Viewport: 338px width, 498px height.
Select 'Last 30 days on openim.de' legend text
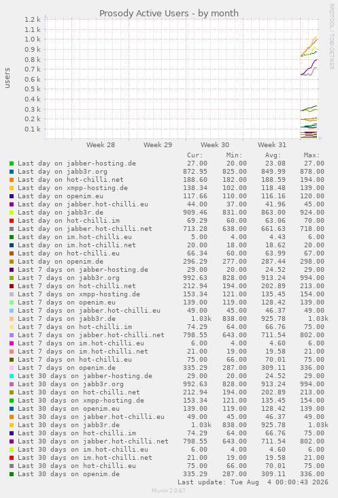coord(69,475)
